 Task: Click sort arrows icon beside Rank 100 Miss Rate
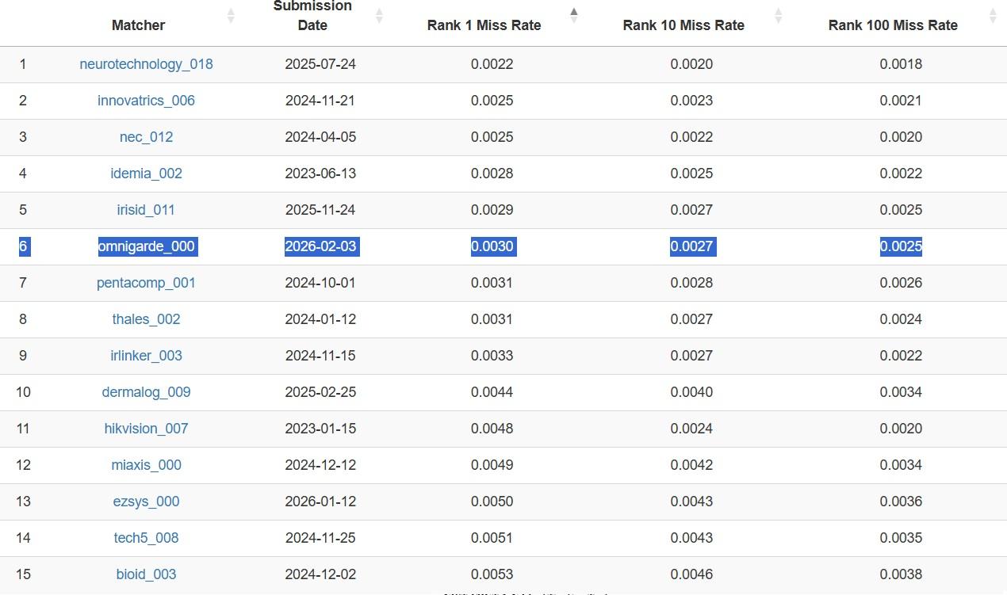click(x=993, y=16)
